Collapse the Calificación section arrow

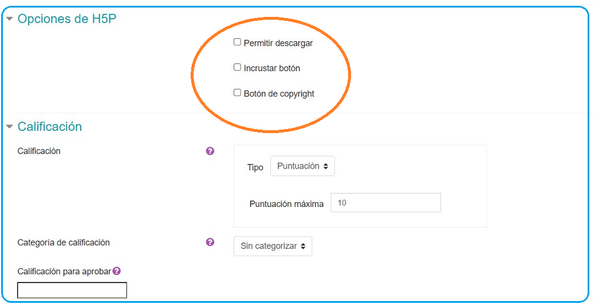[9, 127]
